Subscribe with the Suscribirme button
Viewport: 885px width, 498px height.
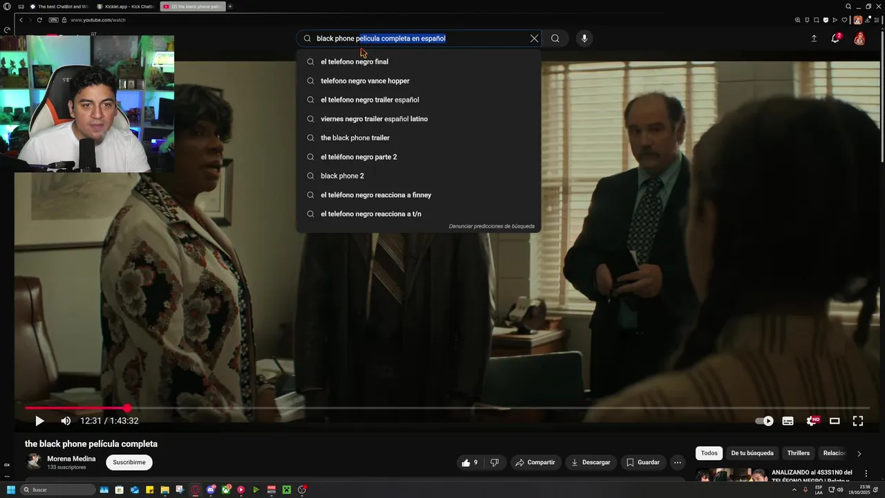(129, 462)
